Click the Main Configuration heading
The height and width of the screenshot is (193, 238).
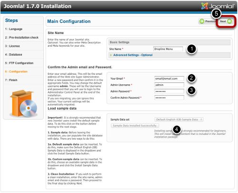point(69,21)
